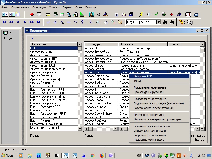
Task: Open Firefox from the Windows taskbar
Action: point(101,155)
